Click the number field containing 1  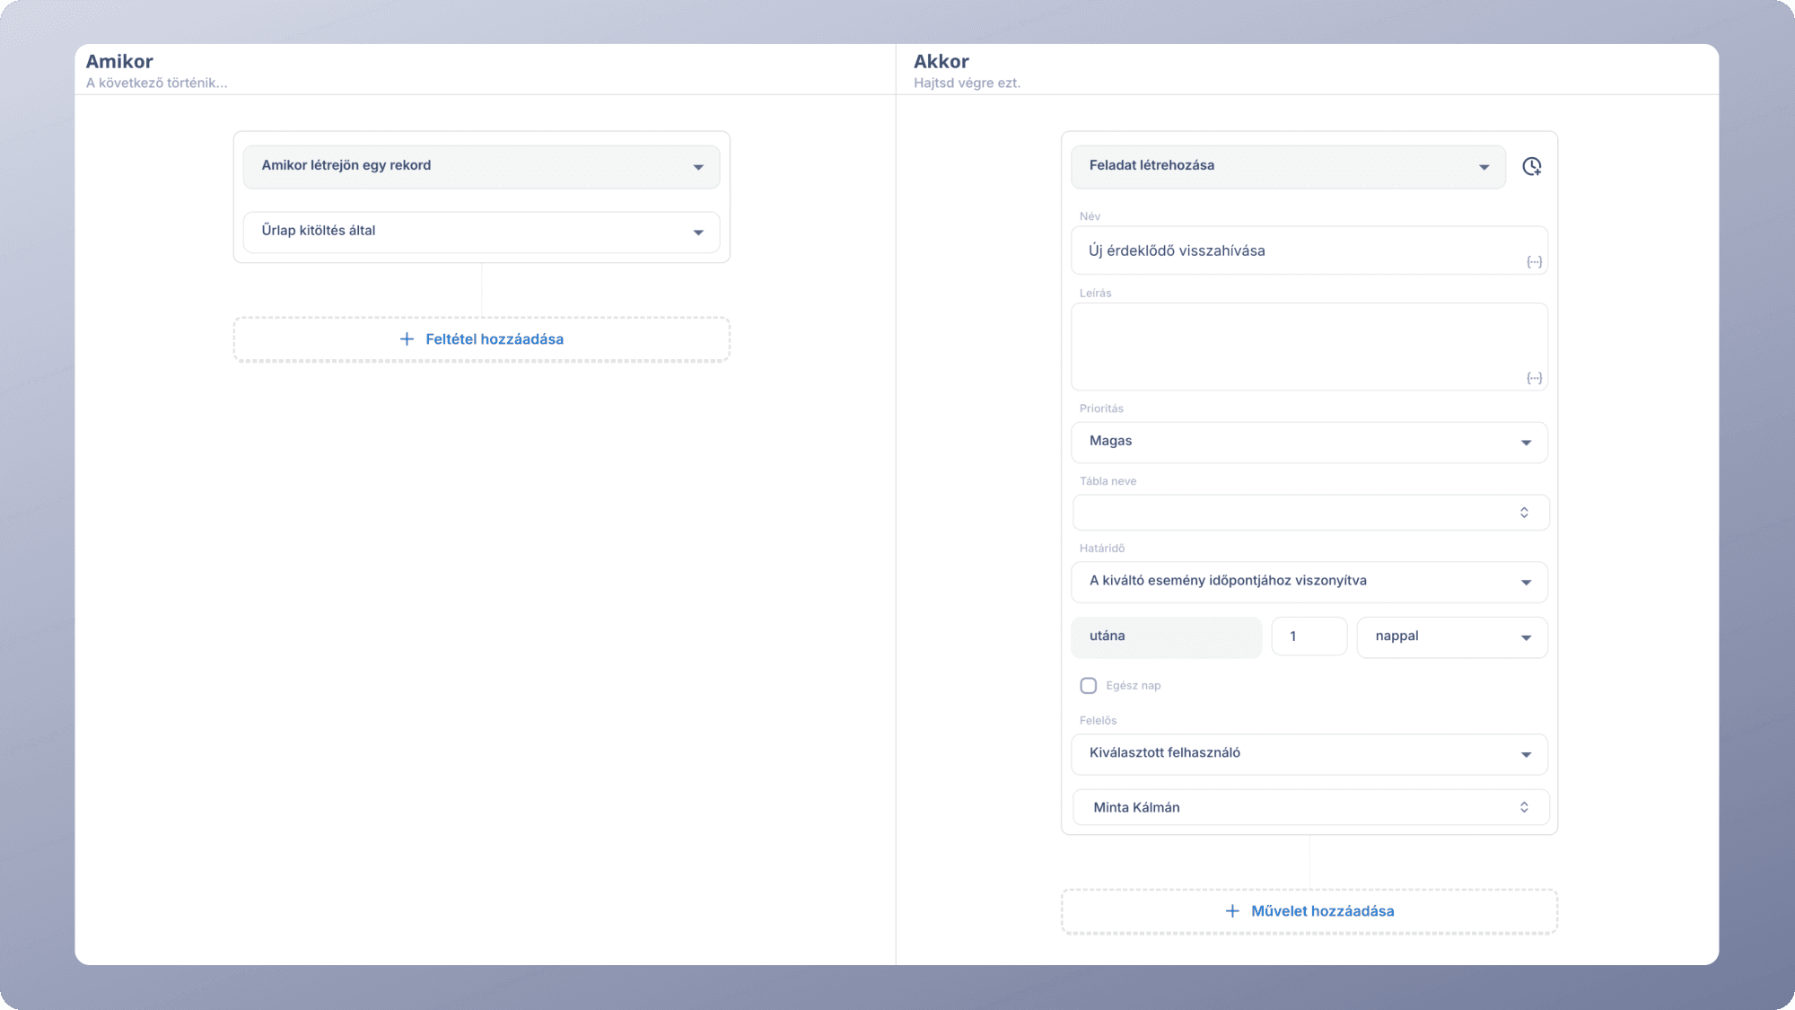pyautogui.click(x=1309, y=637)
